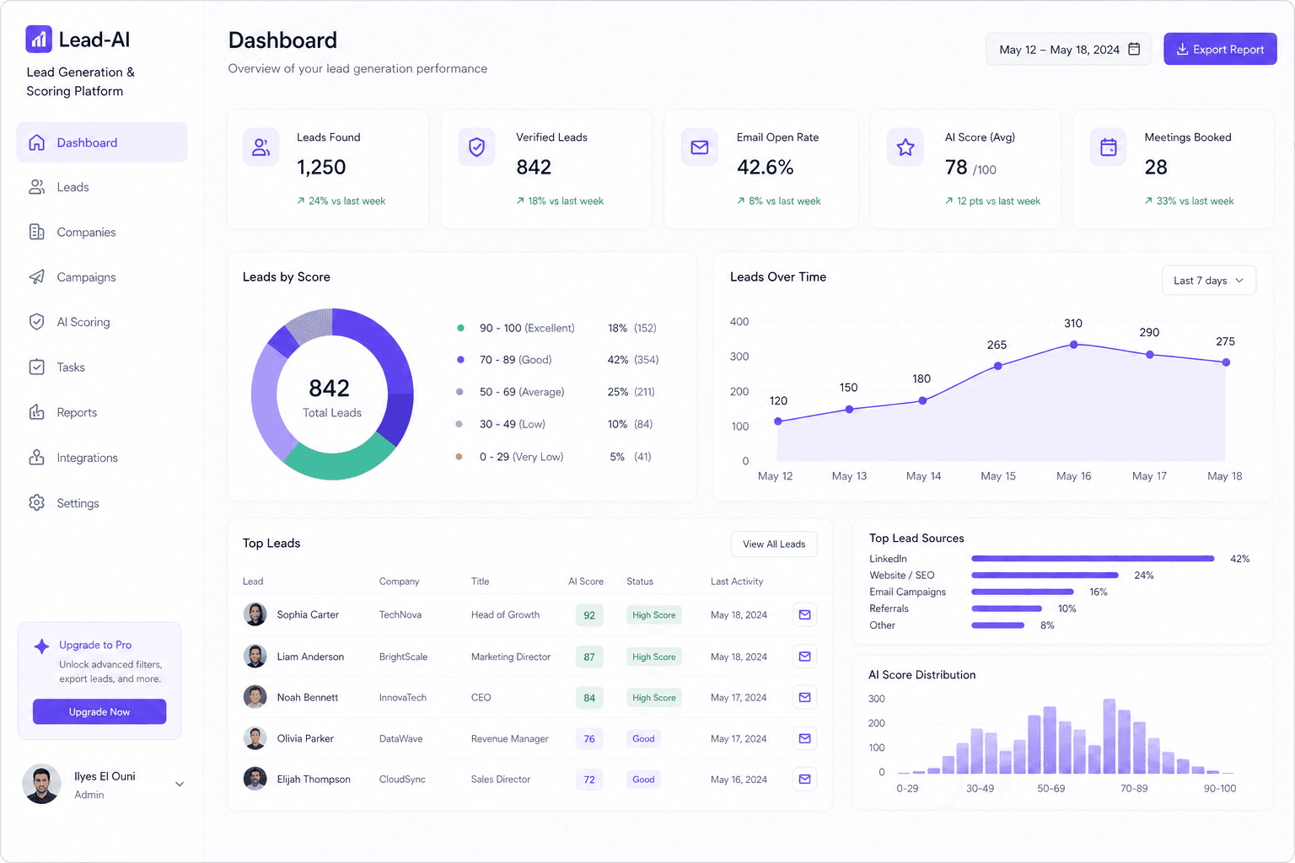
Task: Click the Reports chart icon in sidebar
Action: 36,412
